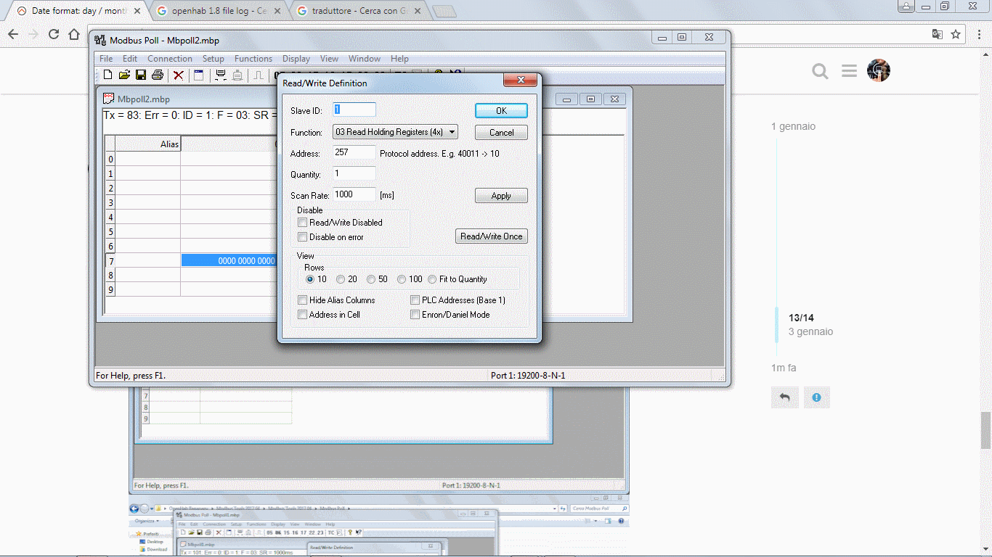Enable the Read/Write Disabled checkbox
This screenshot has height=557, width=992.
303,223
